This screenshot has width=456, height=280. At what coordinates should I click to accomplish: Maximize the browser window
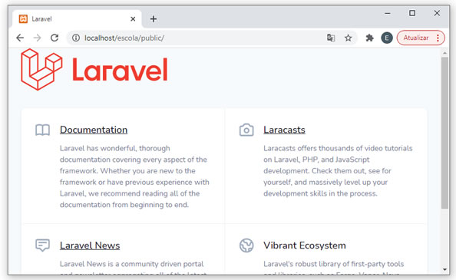(x=412, y=13)
